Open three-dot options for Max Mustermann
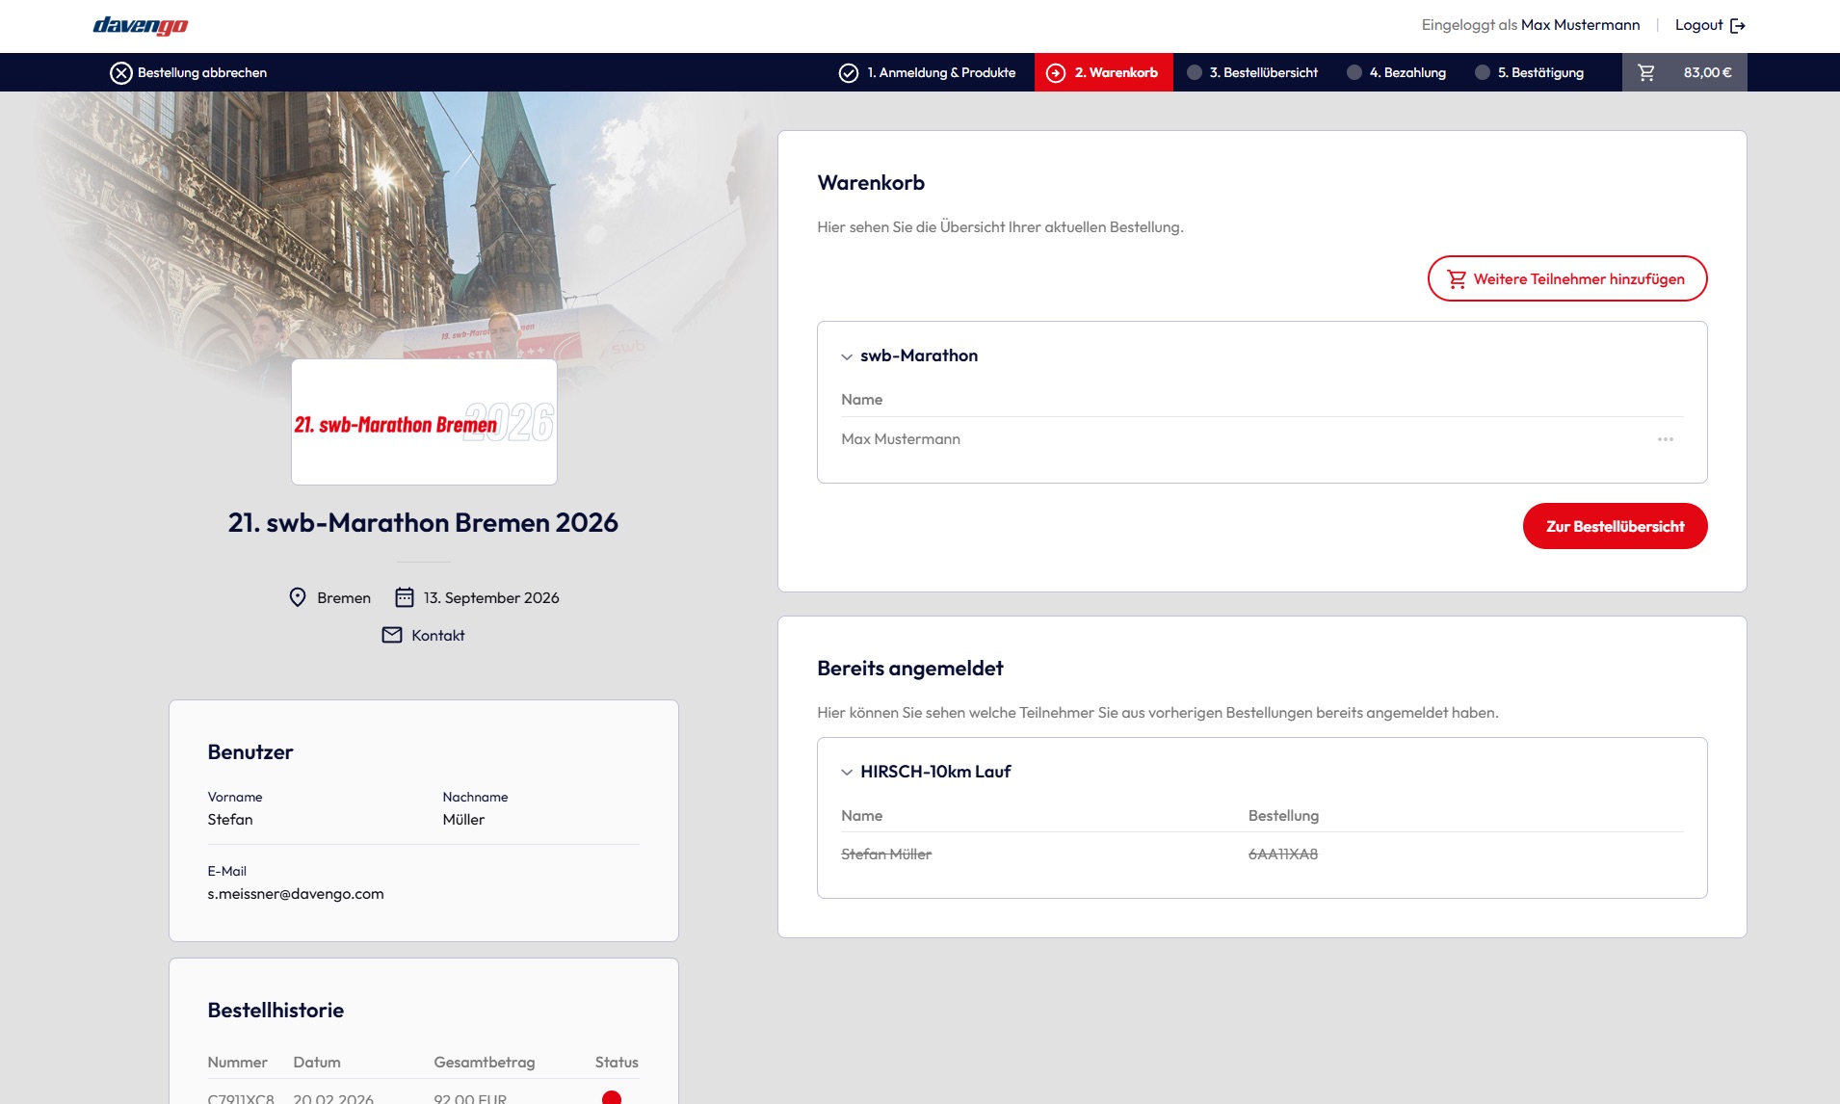 pos(1668,439)
